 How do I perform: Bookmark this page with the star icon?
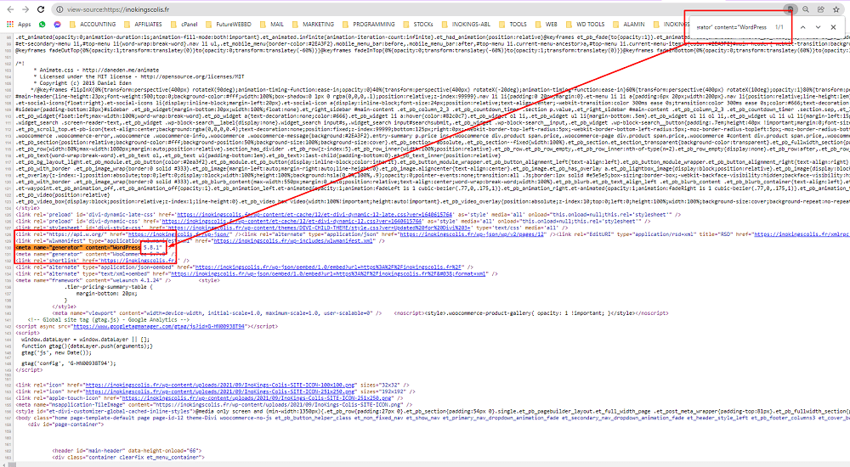[x=836, y=9]
